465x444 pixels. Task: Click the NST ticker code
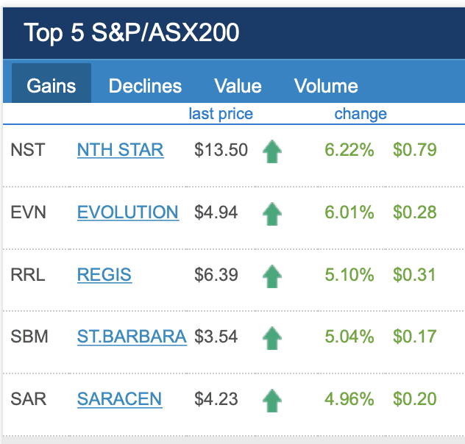pyautogui.click(x=27, y=150)
